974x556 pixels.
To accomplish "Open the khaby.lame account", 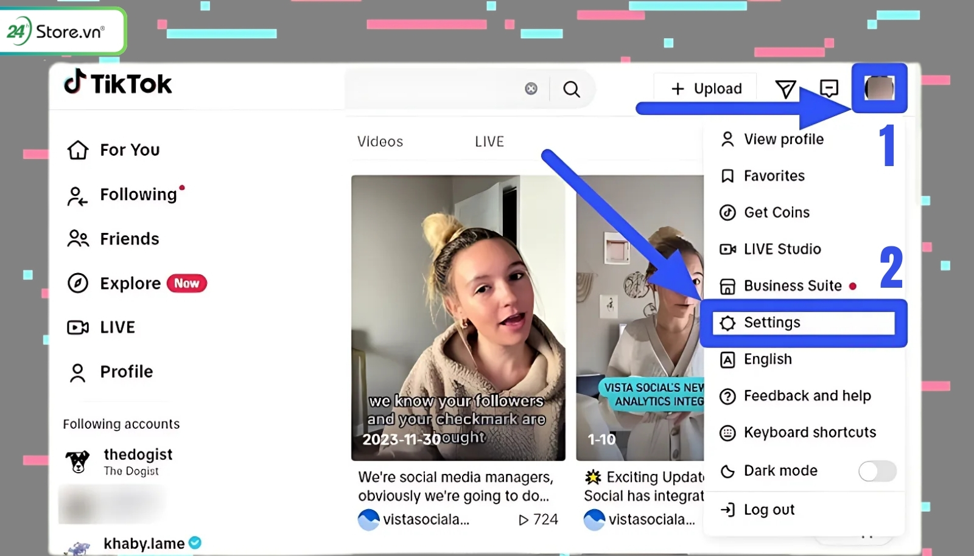I will click(x=133, y=544).
